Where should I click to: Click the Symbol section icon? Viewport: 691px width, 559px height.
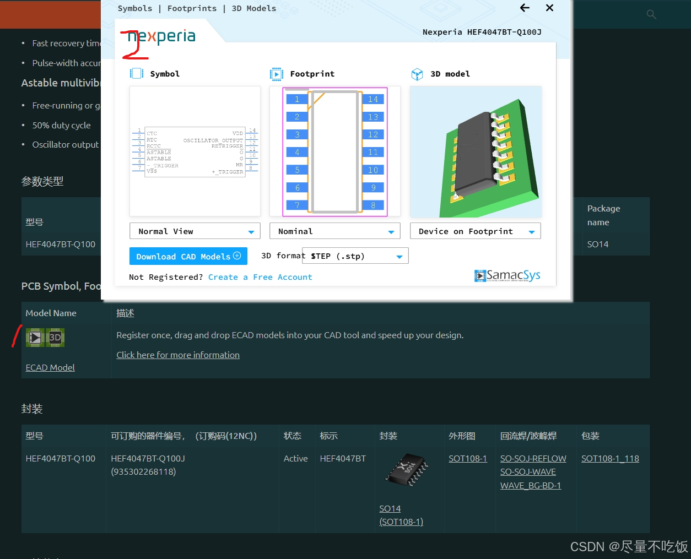coord(137,73)
